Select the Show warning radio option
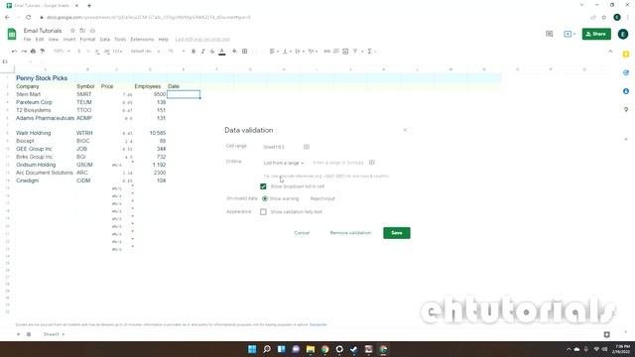635x357 pixels. (x=265, y=198)
